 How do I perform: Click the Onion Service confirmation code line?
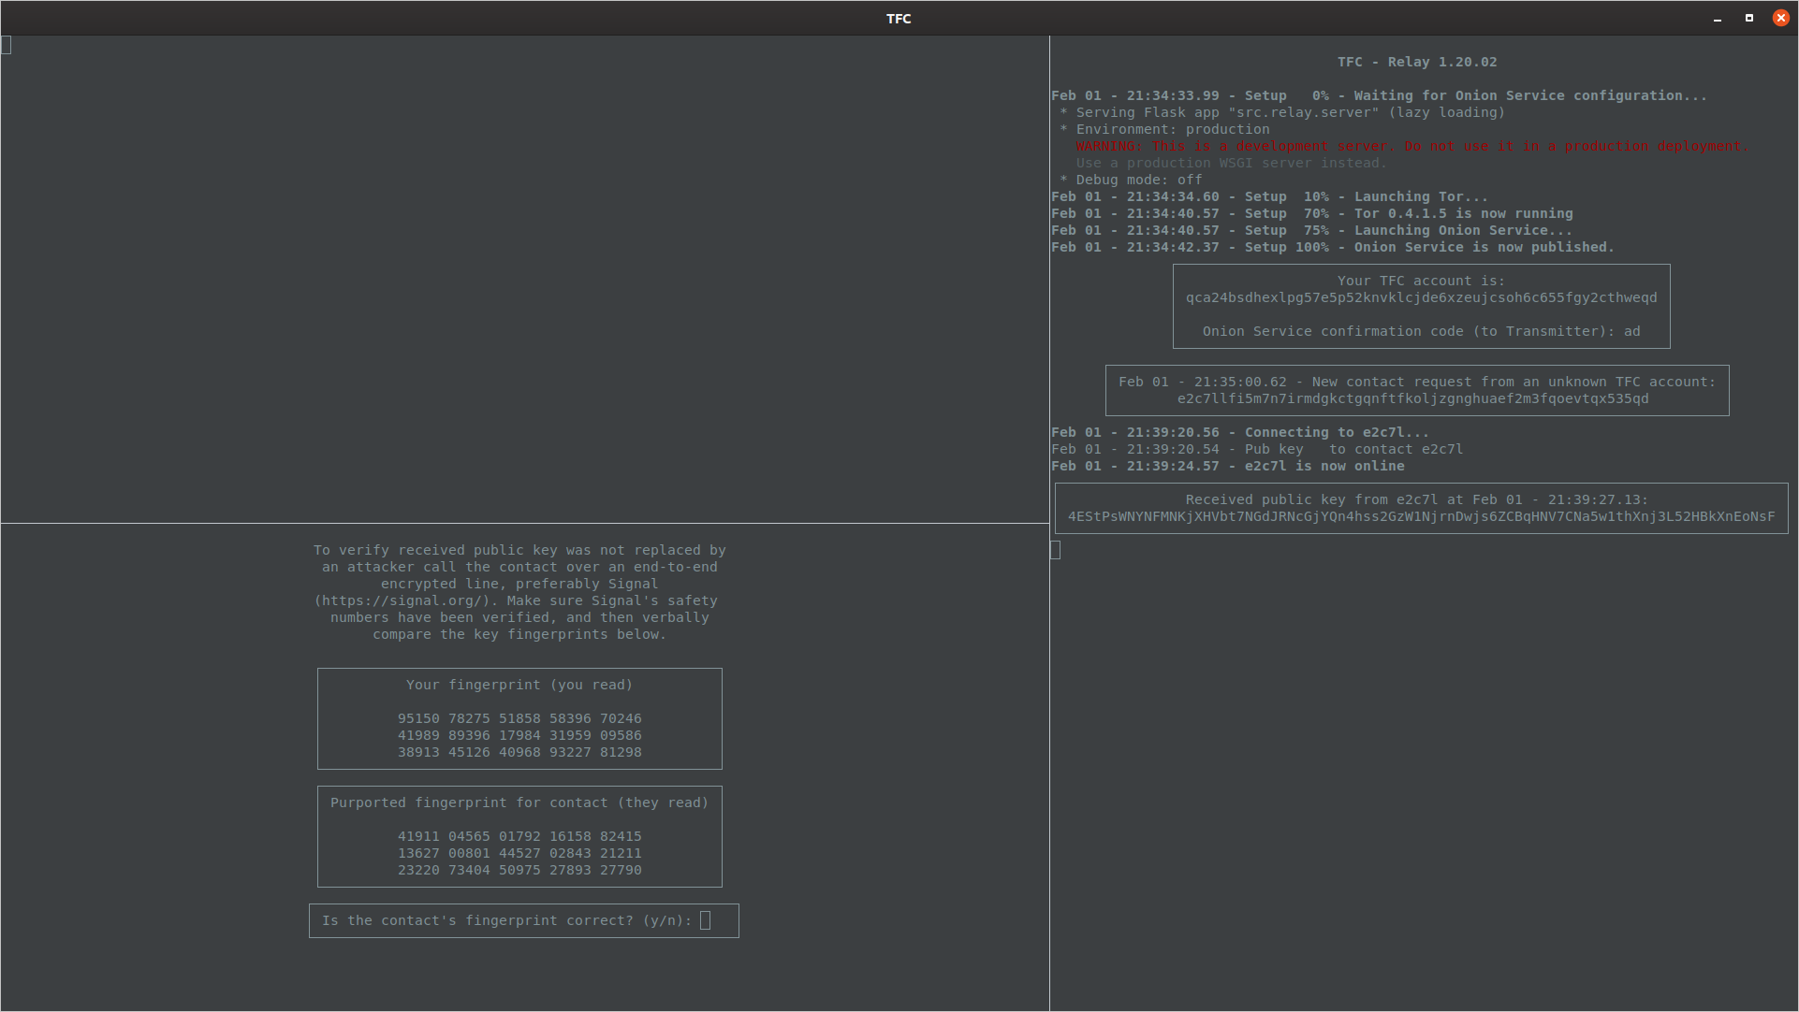(x=1421, y=331)
